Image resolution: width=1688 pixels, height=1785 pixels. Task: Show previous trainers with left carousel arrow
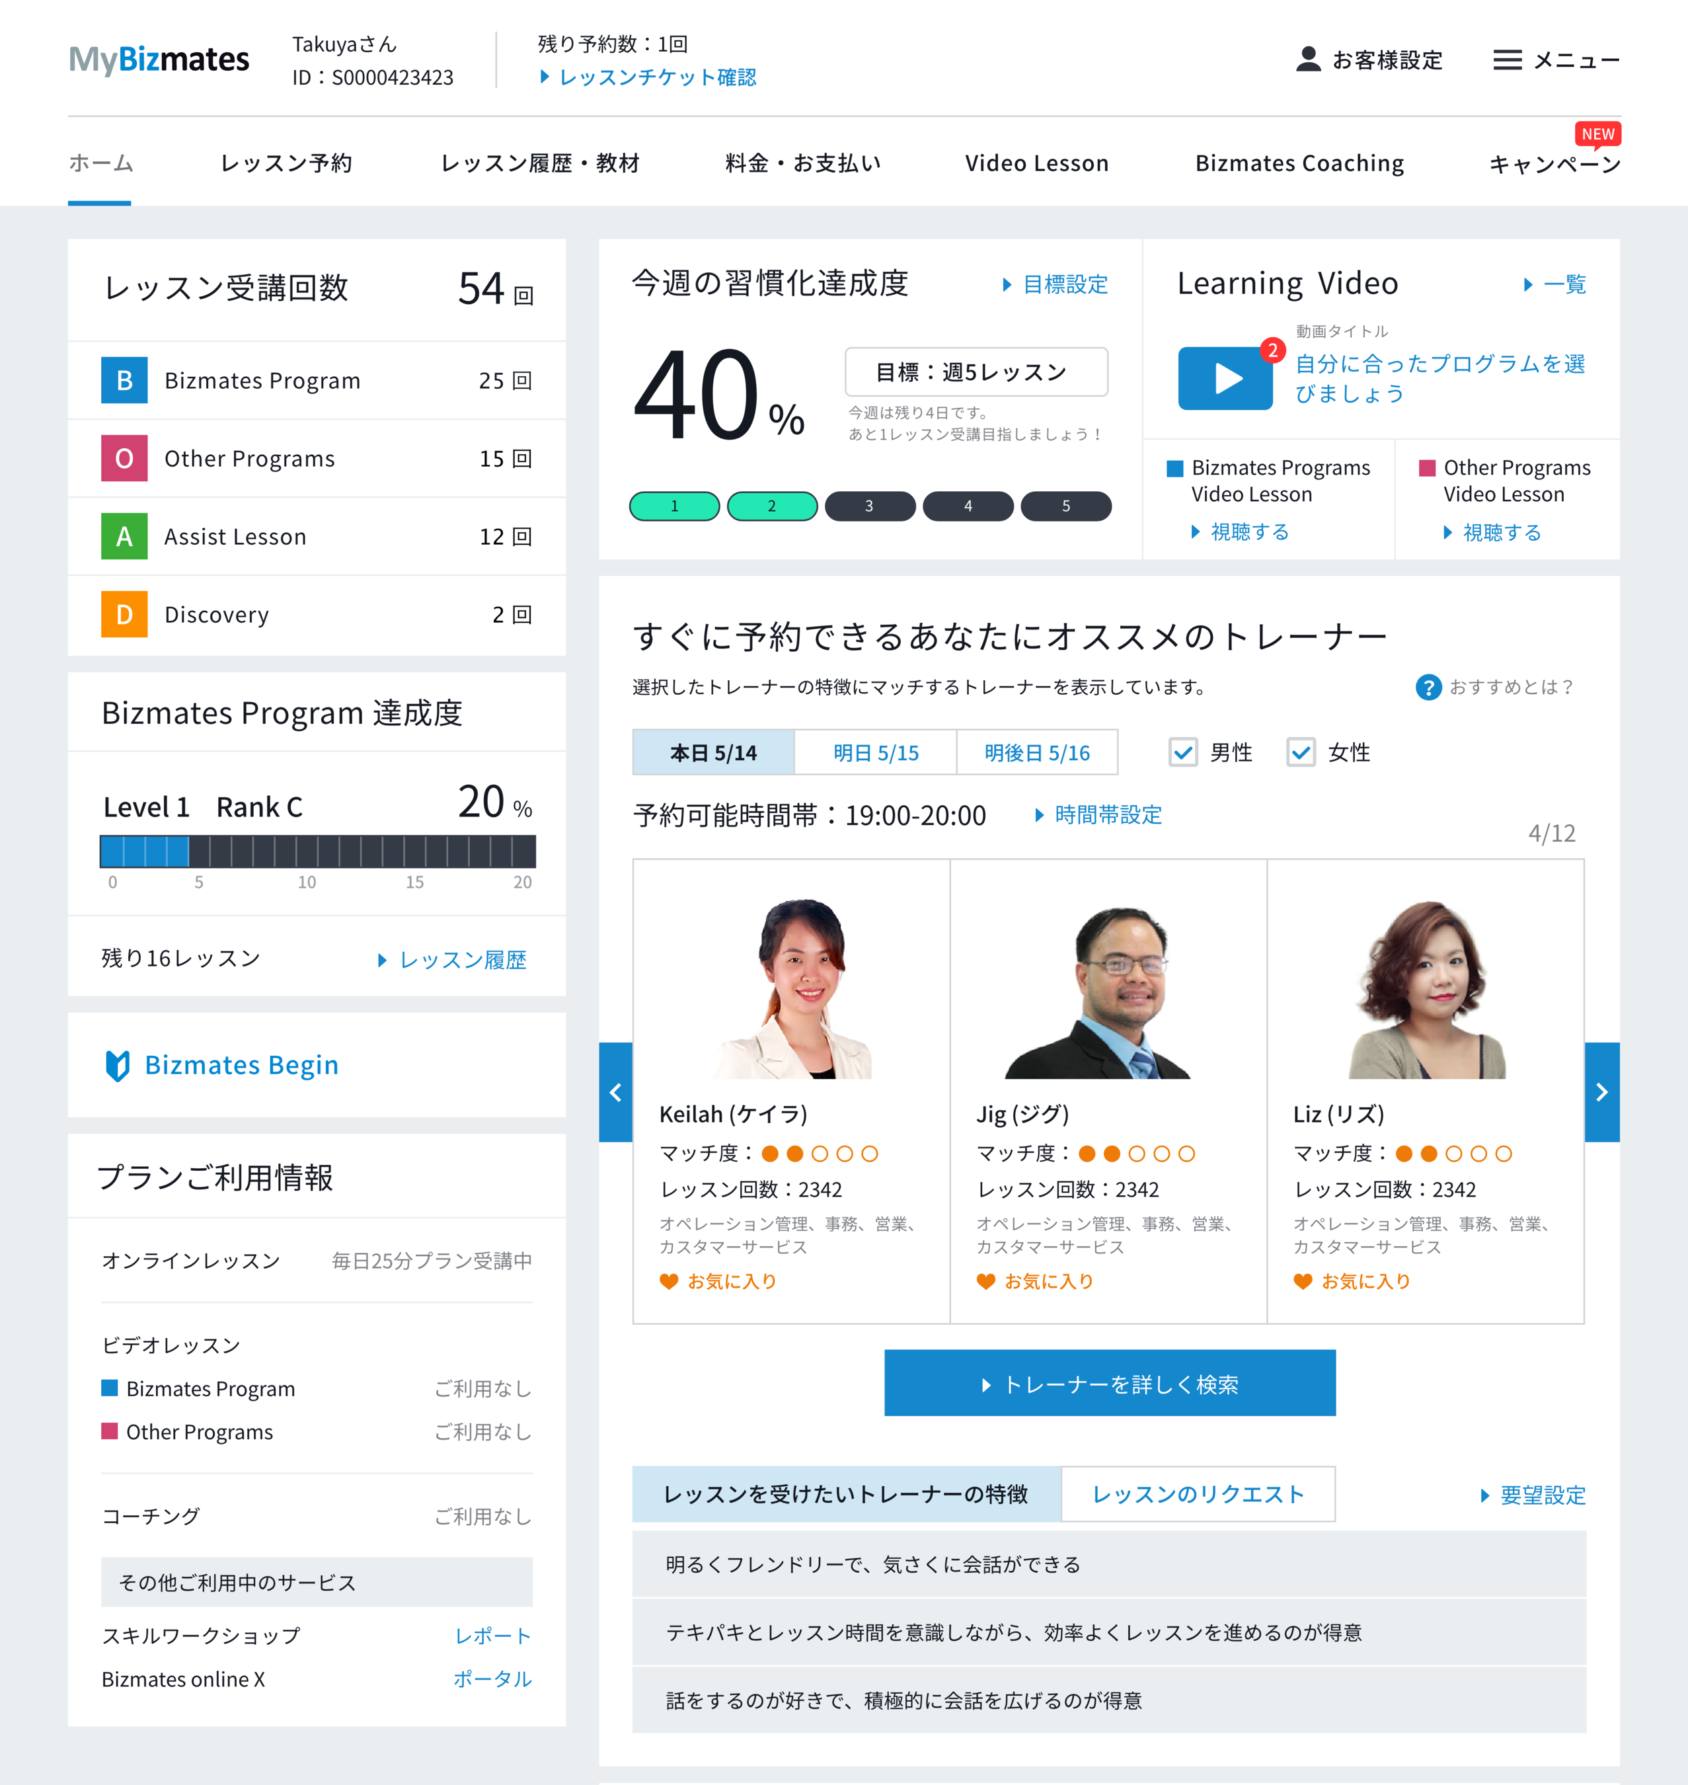pos(615,1092)
